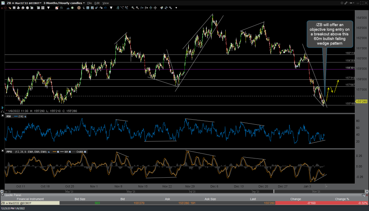369x211 pixels.
Task: Select the crosshair cursor tool
Action: pyautogui.click(x=79, y=8)
